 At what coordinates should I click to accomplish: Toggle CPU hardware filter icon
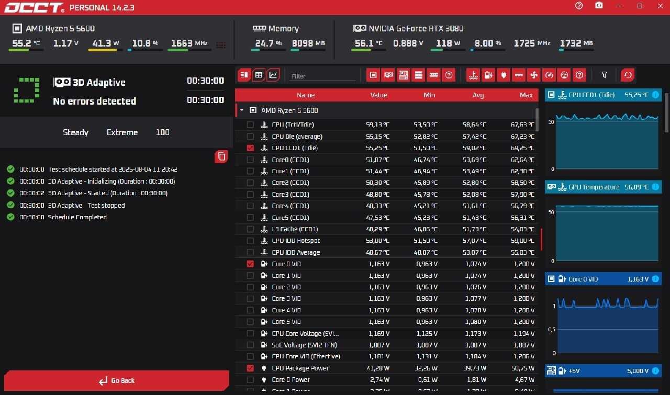[373, 75]
